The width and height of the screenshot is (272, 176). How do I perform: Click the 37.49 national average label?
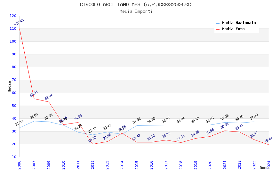(254, 117)
